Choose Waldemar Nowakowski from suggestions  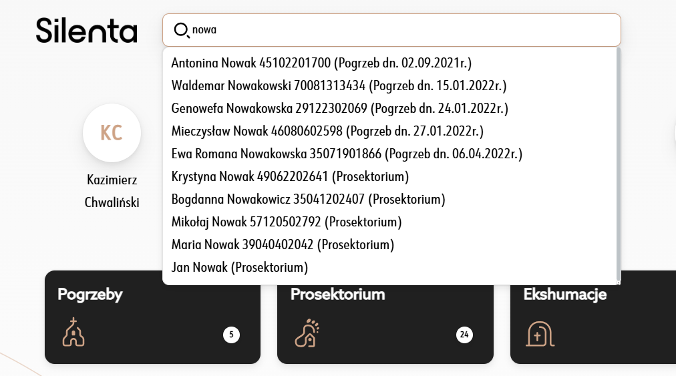[339, 85]
